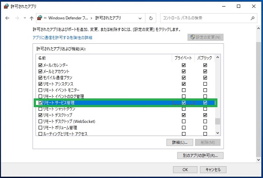Click the 名前 column header
The image size is (263, 178).
coord(42,58)
